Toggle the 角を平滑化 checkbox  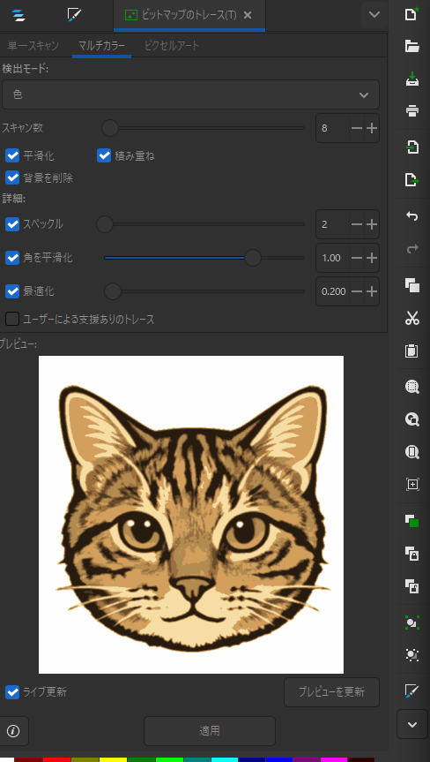pyautogui.click(x=12, y=258)
